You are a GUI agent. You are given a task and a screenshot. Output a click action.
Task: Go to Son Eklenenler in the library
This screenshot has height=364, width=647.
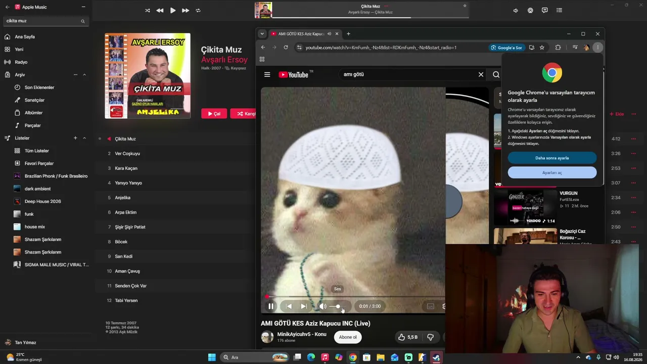[39, 87]
